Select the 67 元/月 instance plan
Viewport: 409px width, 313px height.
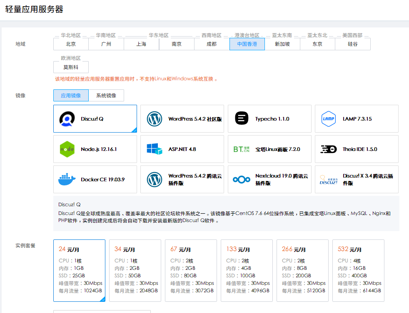point(191,271)
